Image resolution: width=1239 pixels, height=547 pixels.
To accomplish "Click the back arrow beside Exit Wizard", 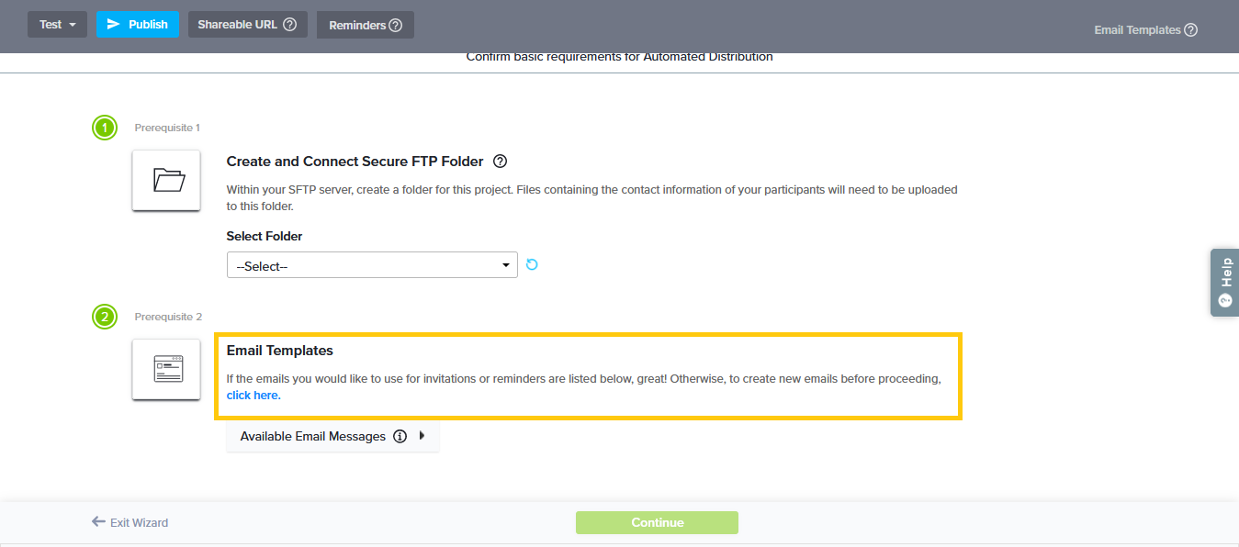I will click(x=98, y=522).
